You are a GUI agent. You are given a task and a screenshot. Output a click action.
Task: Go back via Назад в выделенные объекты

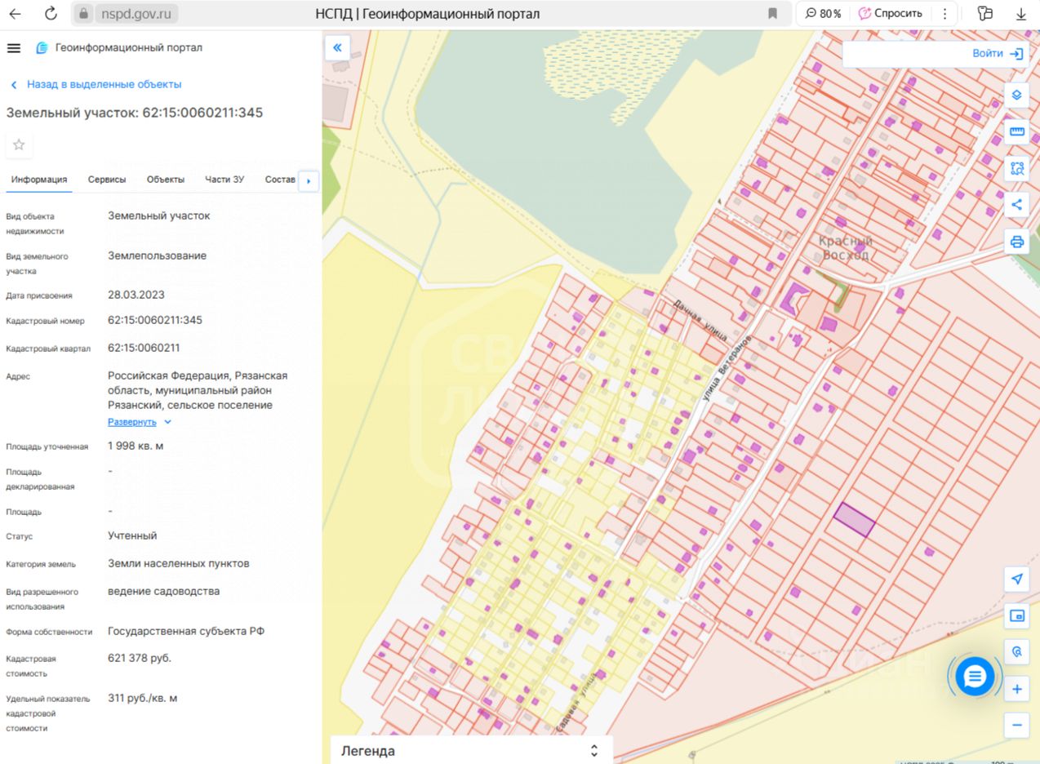pyautogui.click(x=96, y=84)
